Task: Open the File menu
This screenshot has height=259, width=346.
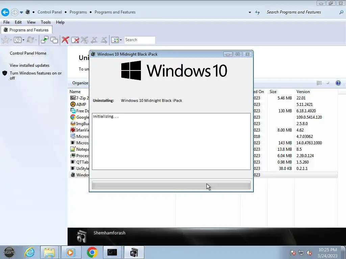Action: click(6, 22)
